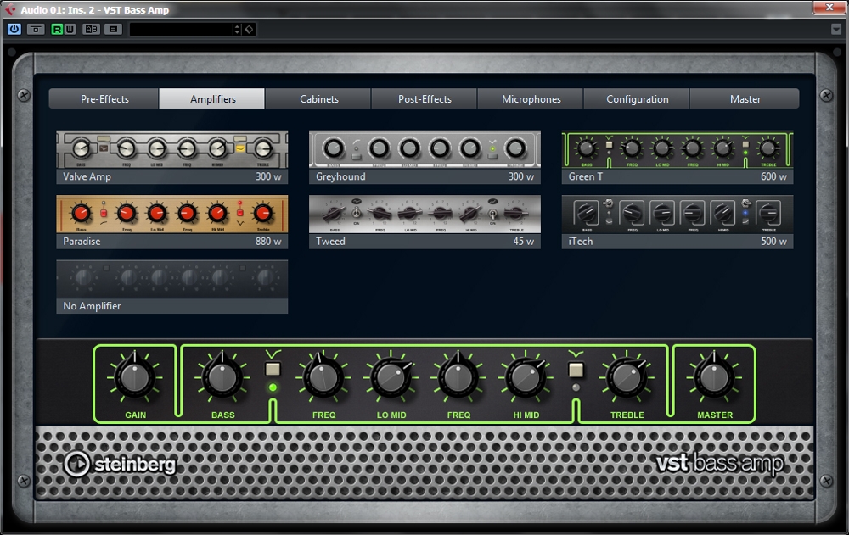Click the preset copy settings icon
This screenshot has width=849, height=535.
coord(113,29)
